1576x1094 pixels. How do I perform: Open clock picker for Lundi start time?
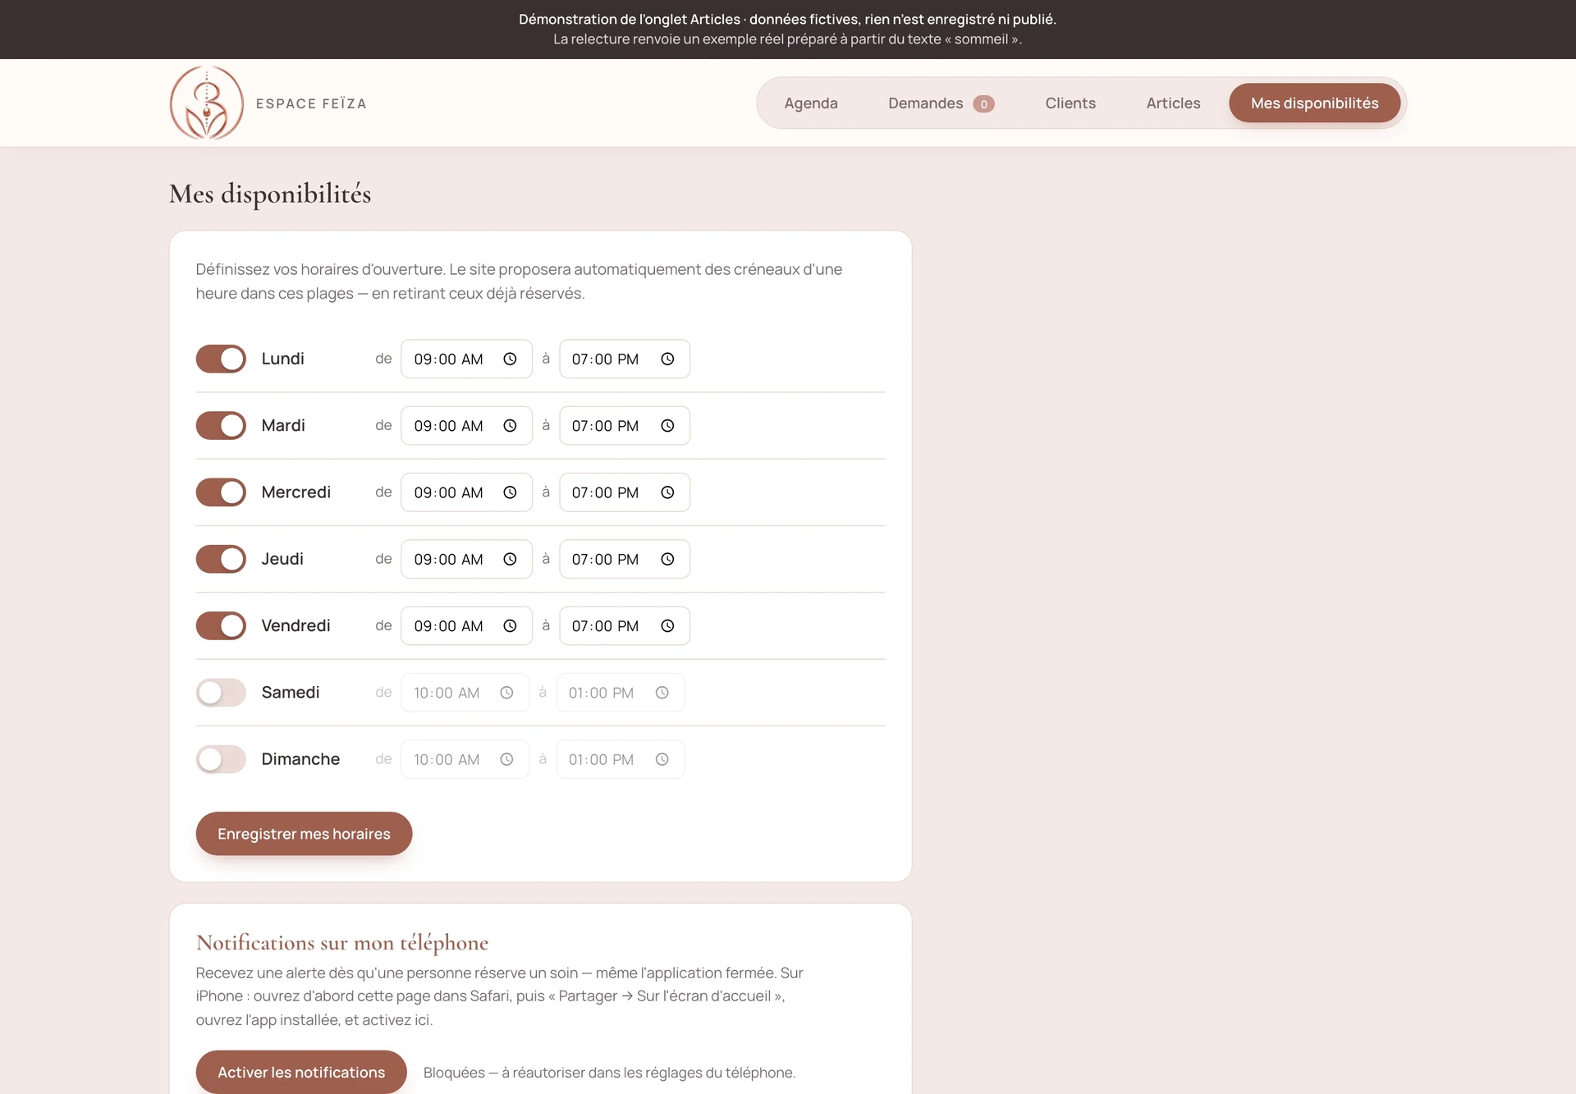[x=510, y=359]
